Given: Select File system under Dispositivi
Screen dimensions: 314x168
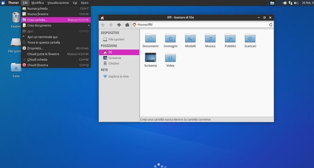Looking at the screenshot, I should tap(116, 39).
